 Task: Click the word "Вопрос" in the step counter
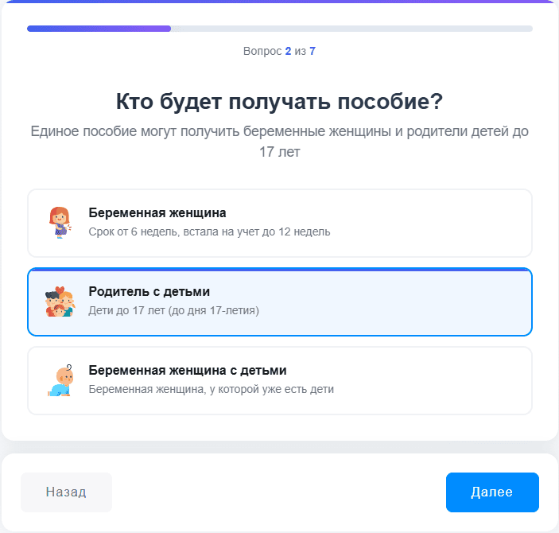coord(262,51)
